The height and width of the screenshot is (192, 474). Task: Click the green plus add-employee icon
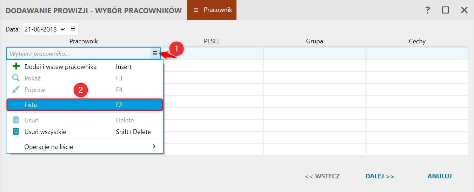point(16,66)
